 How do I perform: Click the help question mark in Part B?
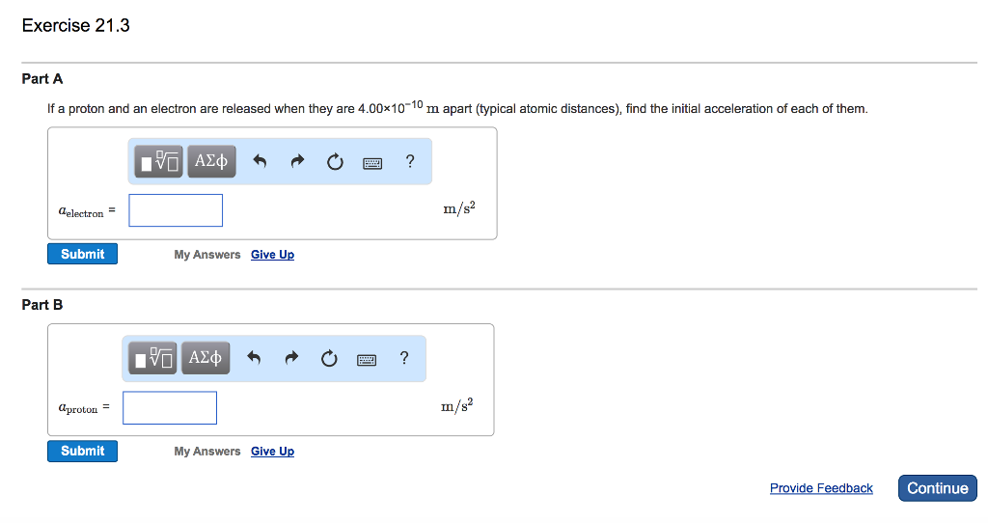[404, 359]
